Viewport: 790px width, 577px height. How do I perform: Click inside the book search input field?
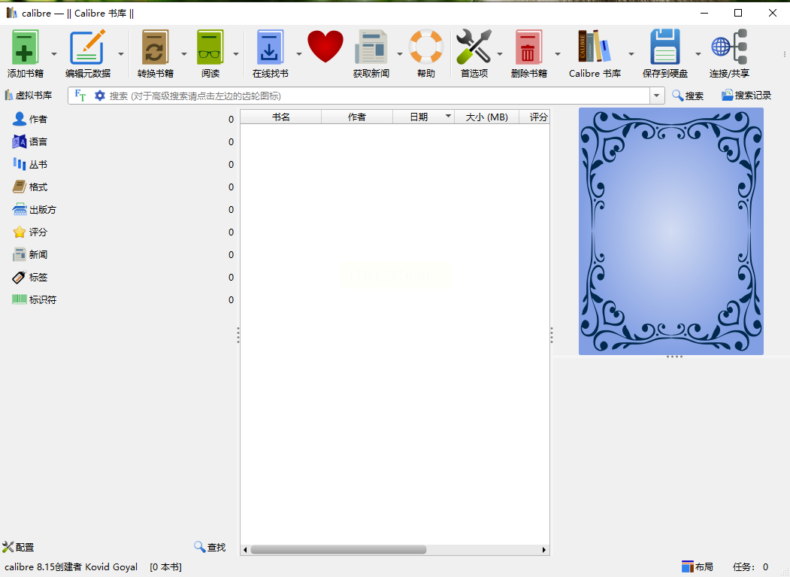click(376, 96)
